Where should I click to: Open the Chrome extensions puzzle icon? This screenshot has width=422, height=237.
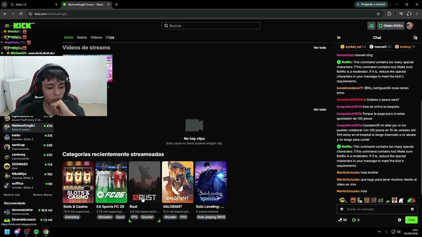click(x=389, y=14)
